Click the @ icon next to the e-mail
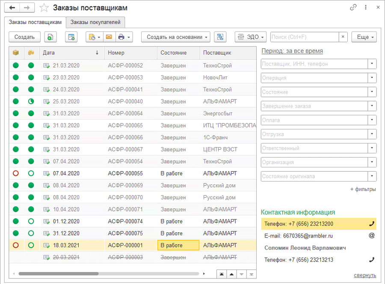The width and height of the screenshot is (385, 284). 372,236
